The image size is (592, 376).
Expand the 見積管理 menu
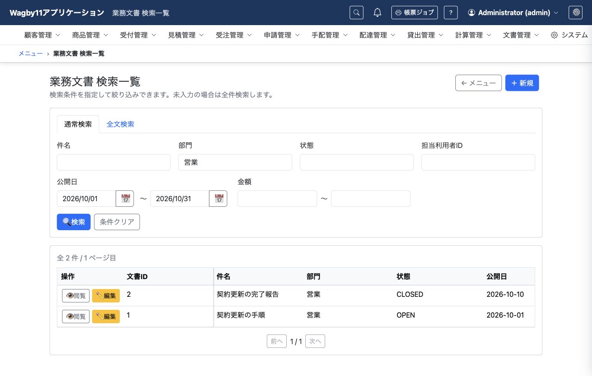click(x=186, y=35)
